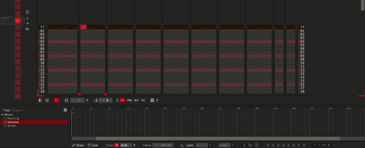Collapse the Mixer tree group
The width and height of the screenshot is (365, 148).
pyautogui.click(x=2, y=115)
